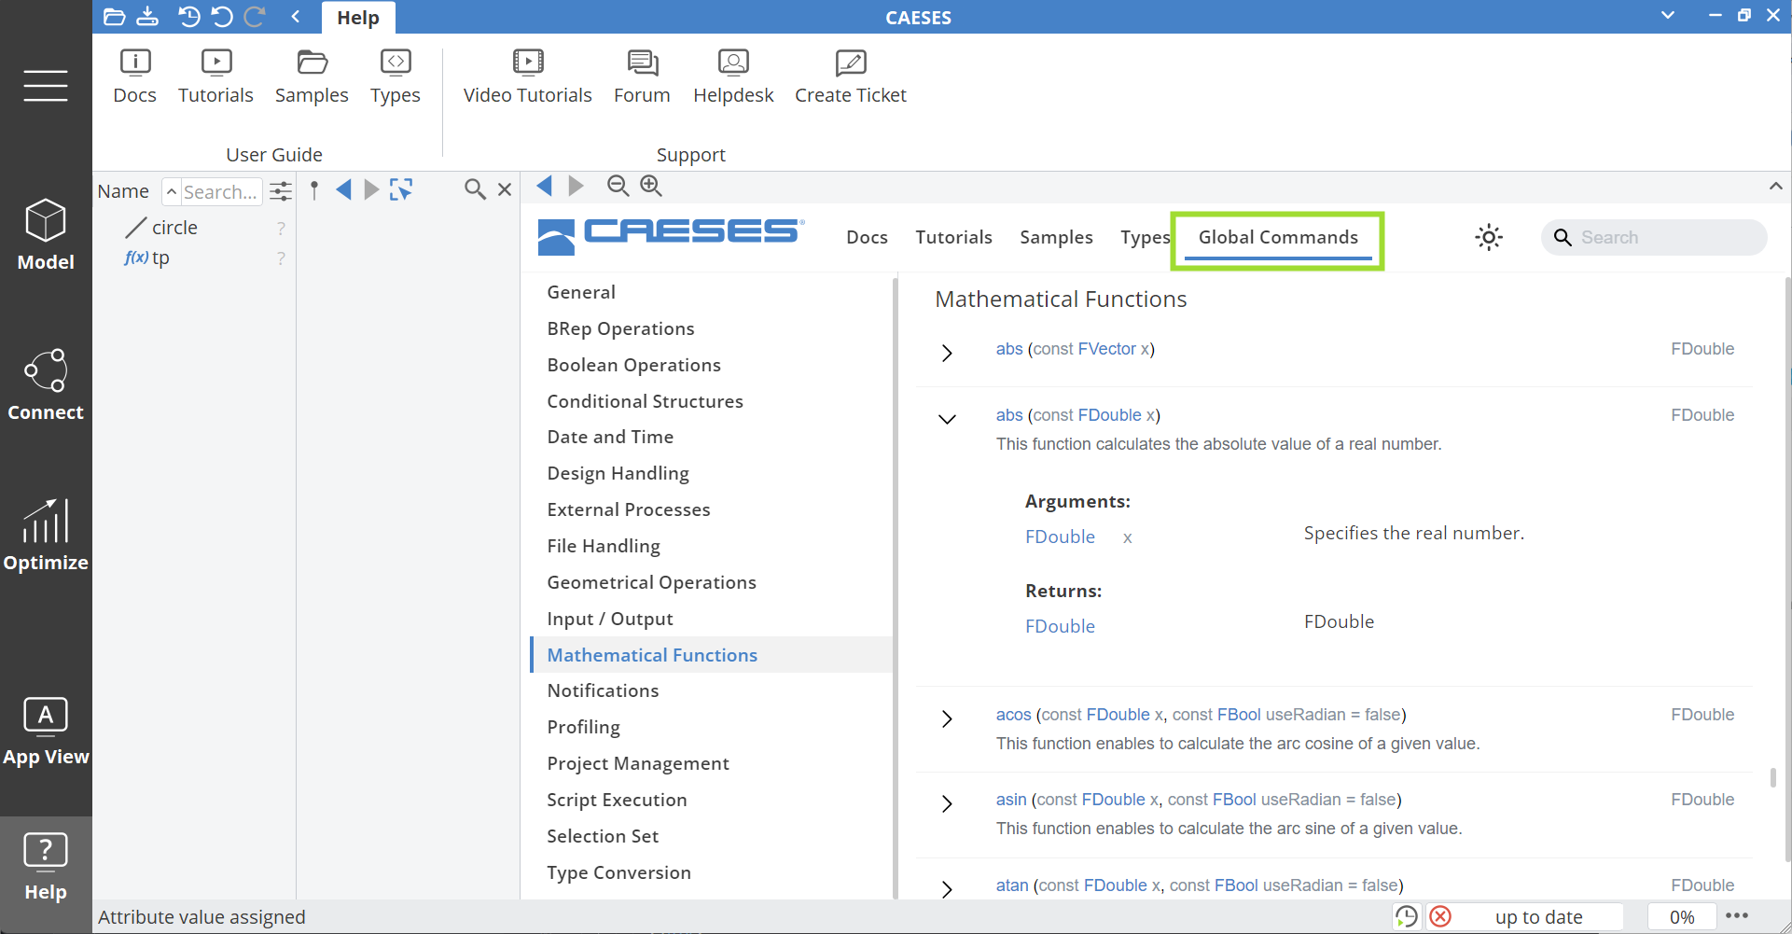Click the magnifier icon in object tree panel
This screenshot has width=1792, height=934.
475,190
